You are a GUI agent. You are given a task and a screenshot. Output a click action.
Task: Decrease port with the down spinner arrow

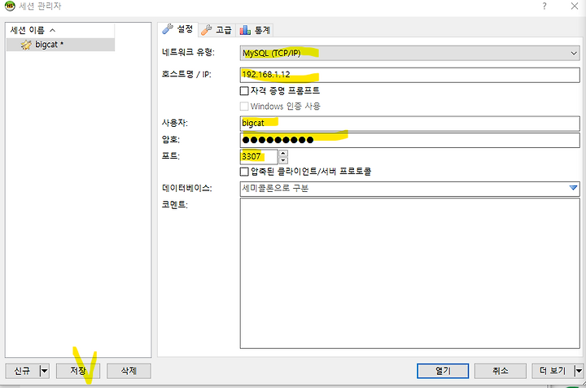coord(283,160)
